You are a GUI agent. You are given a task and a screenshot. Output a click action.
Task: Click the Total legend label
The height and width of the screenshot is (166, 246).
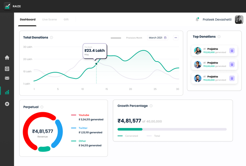(x=157, y=136)
